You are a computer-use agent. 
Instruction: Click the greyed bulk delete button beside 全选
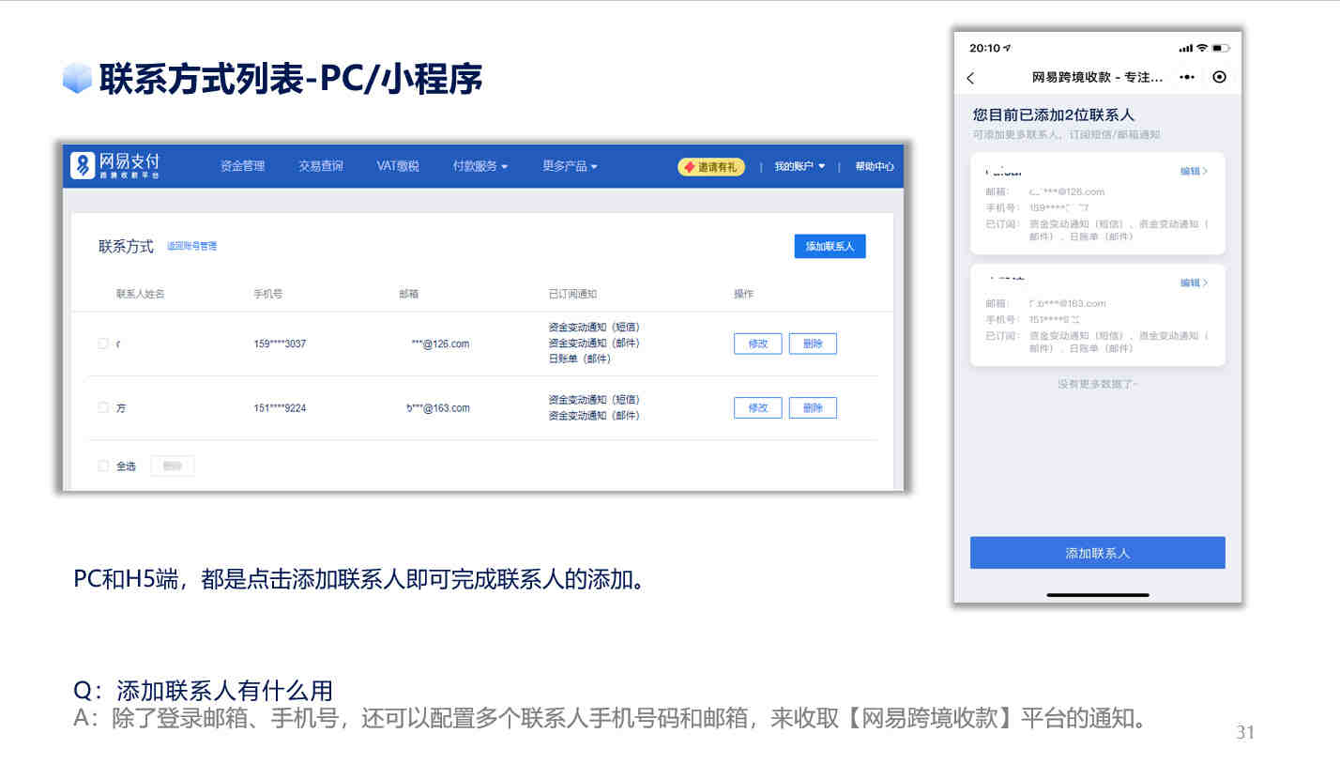[x=173, y=466]
